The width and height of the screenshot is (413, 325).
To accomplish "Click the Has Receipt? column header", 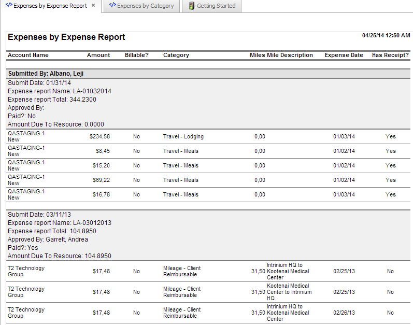I will [x=390, y=55].
